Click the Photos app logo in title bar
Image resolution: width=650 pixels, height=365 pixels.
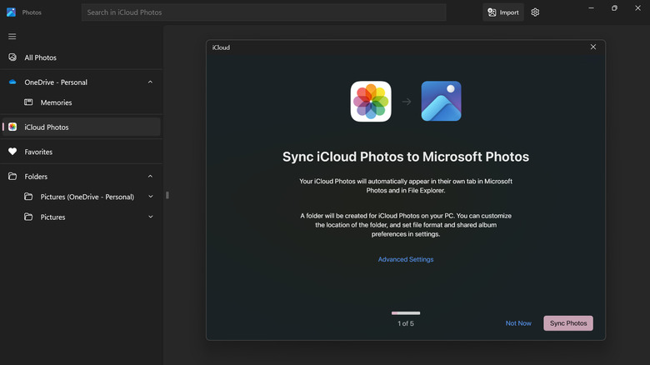11,12
